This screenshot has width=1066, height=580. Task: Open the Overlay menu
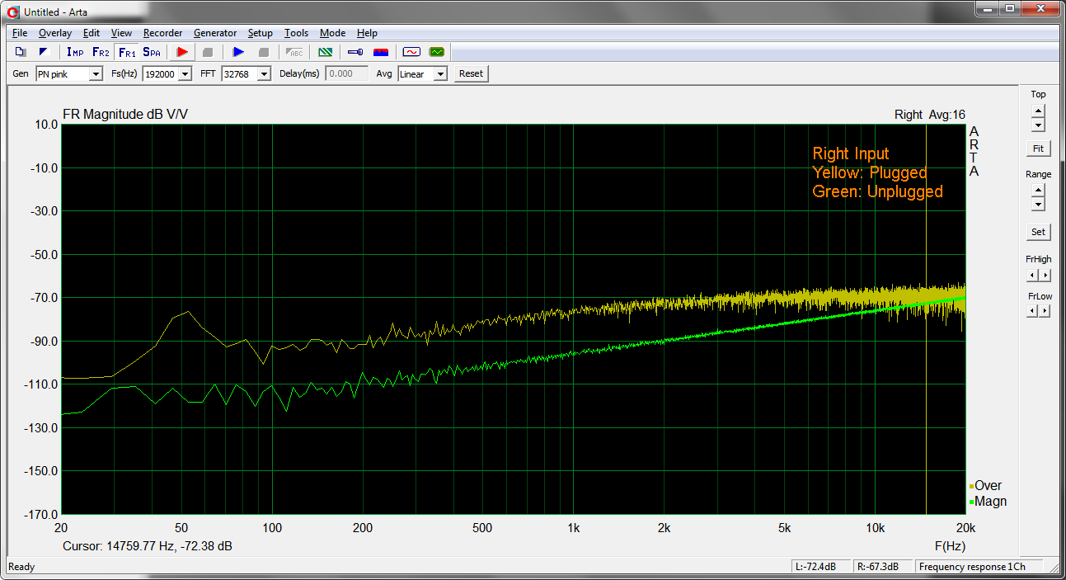55,33
